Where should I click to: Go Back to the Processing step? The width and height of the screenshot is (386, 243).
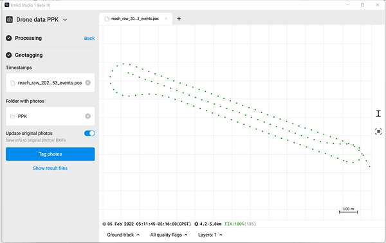click(89, 39)
